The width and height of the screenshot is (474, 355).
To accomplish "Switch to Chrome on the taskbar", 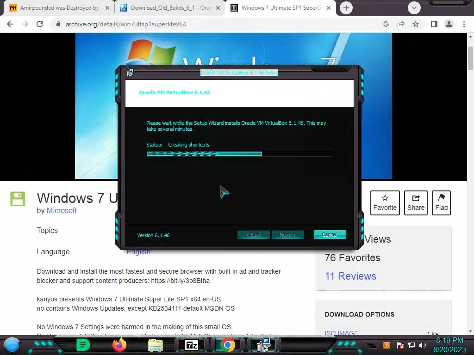I will (228, 345).
